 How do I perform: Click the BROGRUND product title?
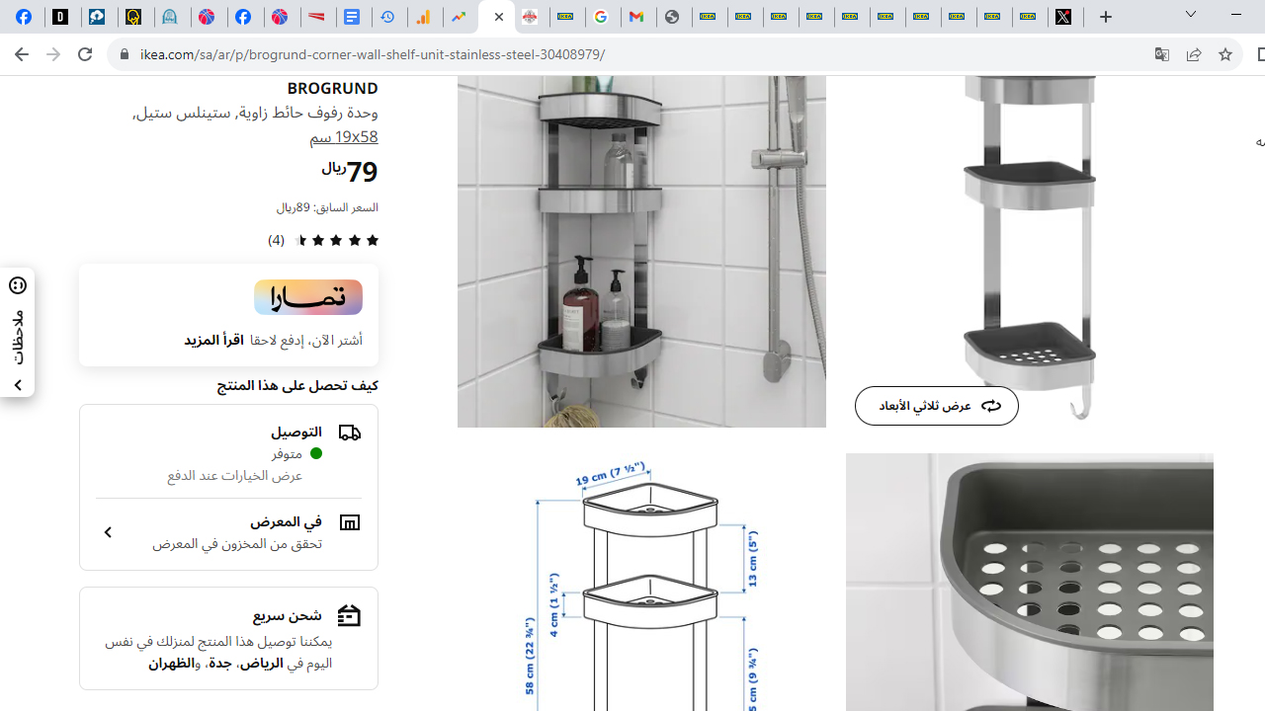pos(332,88)
